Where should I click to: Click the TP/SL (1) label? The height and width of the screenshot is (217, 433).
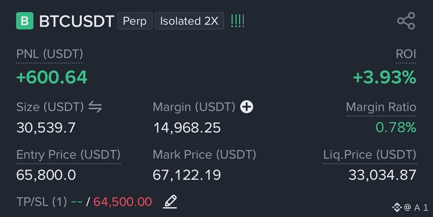42,202
